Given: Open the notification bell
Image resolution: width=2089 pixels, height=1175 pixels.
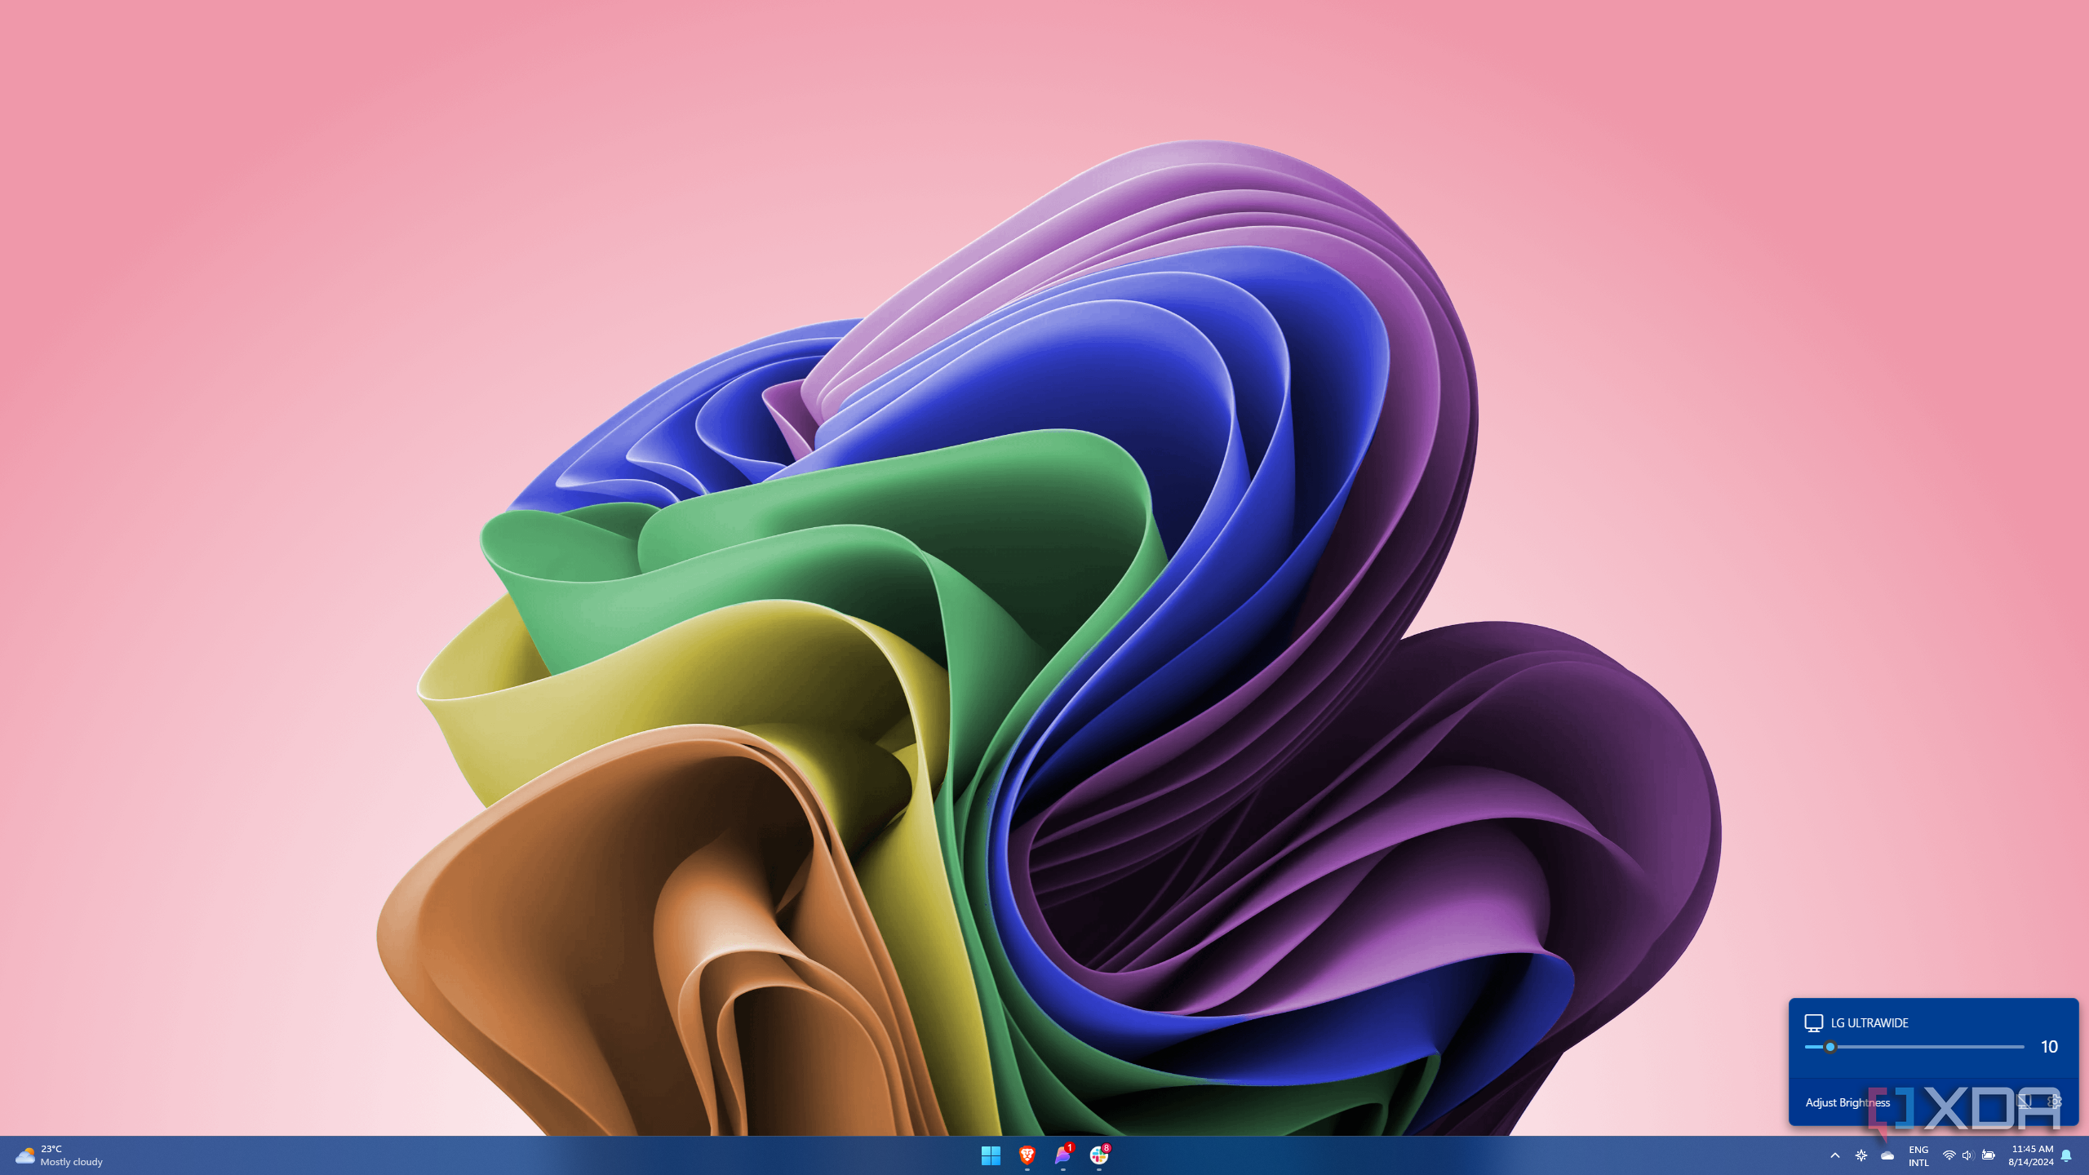Looking at the screenshot, I should tap(2066, 1155).
